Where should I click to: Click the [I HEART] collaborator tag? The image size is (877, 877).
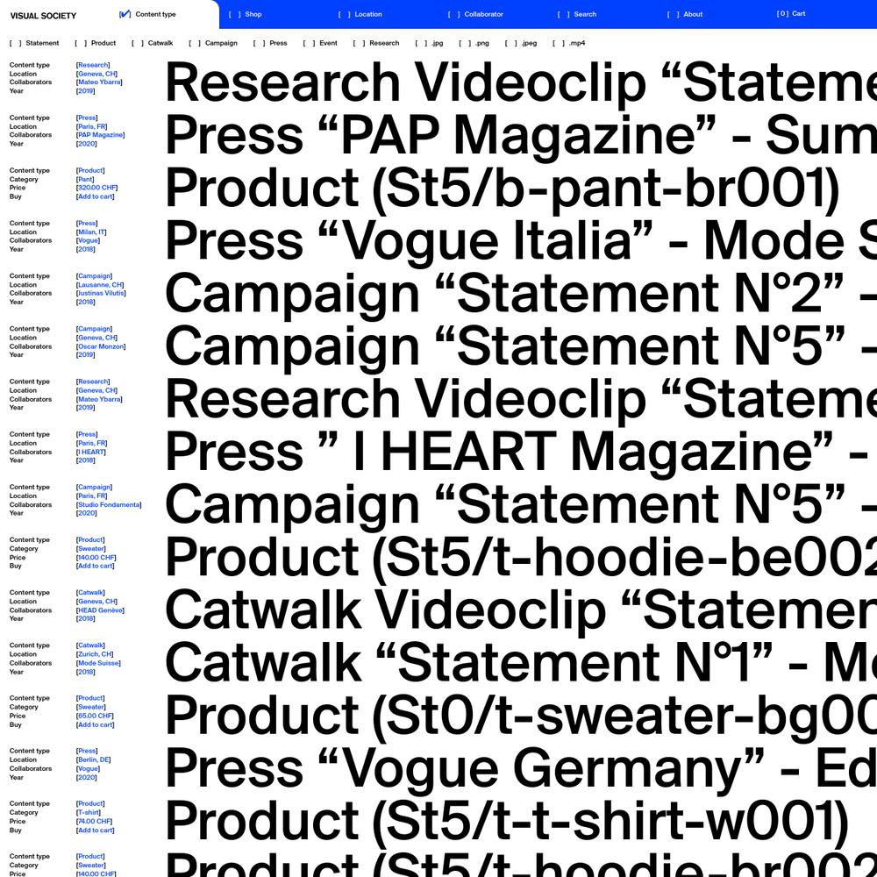pos(91,452)
